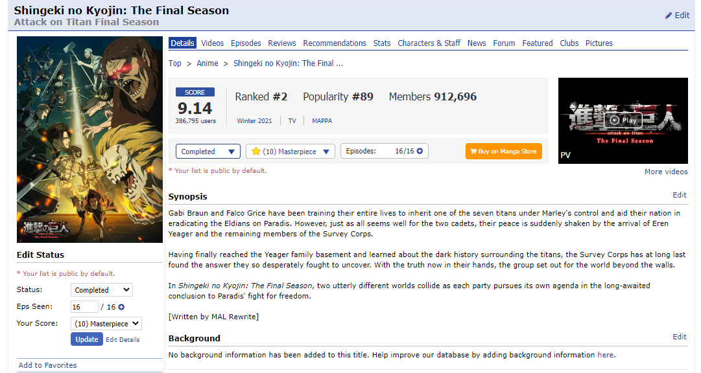Open the MAPPA studio link
Viewport: 701px width, 373px height.
322,120
